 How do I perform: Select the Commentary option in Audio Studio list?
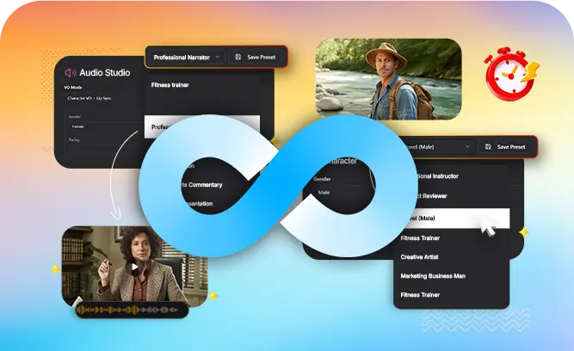pos(203,185)
